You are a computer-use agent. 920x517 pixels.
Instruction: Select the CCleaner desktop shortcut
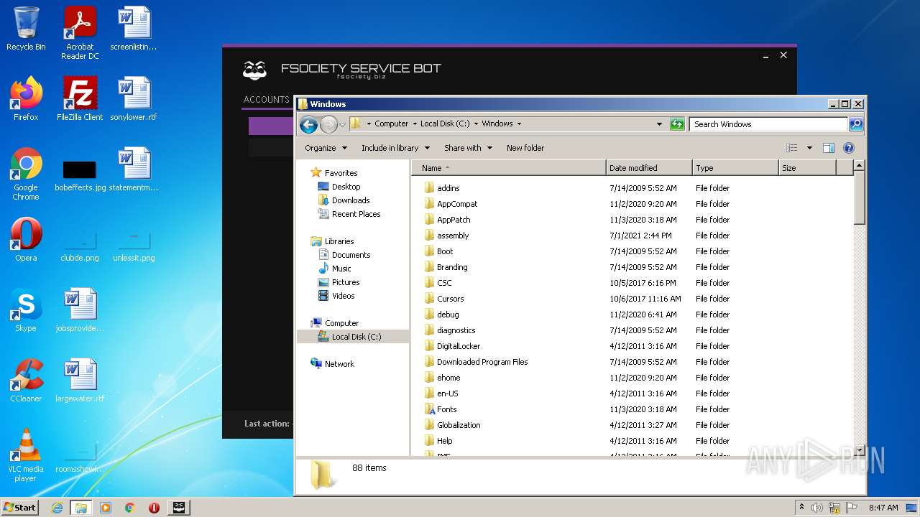pyautogui.click(x=26, y=381)
